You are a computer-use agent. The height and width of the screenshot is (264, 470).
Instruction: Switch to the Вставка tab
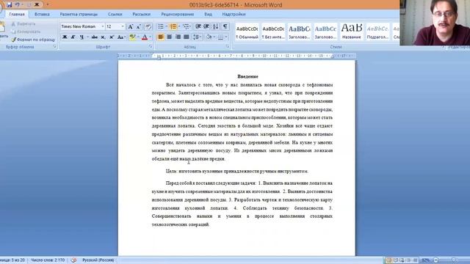point(42,14)
